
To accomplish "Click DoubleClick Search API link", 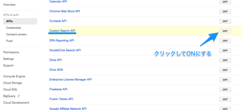I will [65, 50].
